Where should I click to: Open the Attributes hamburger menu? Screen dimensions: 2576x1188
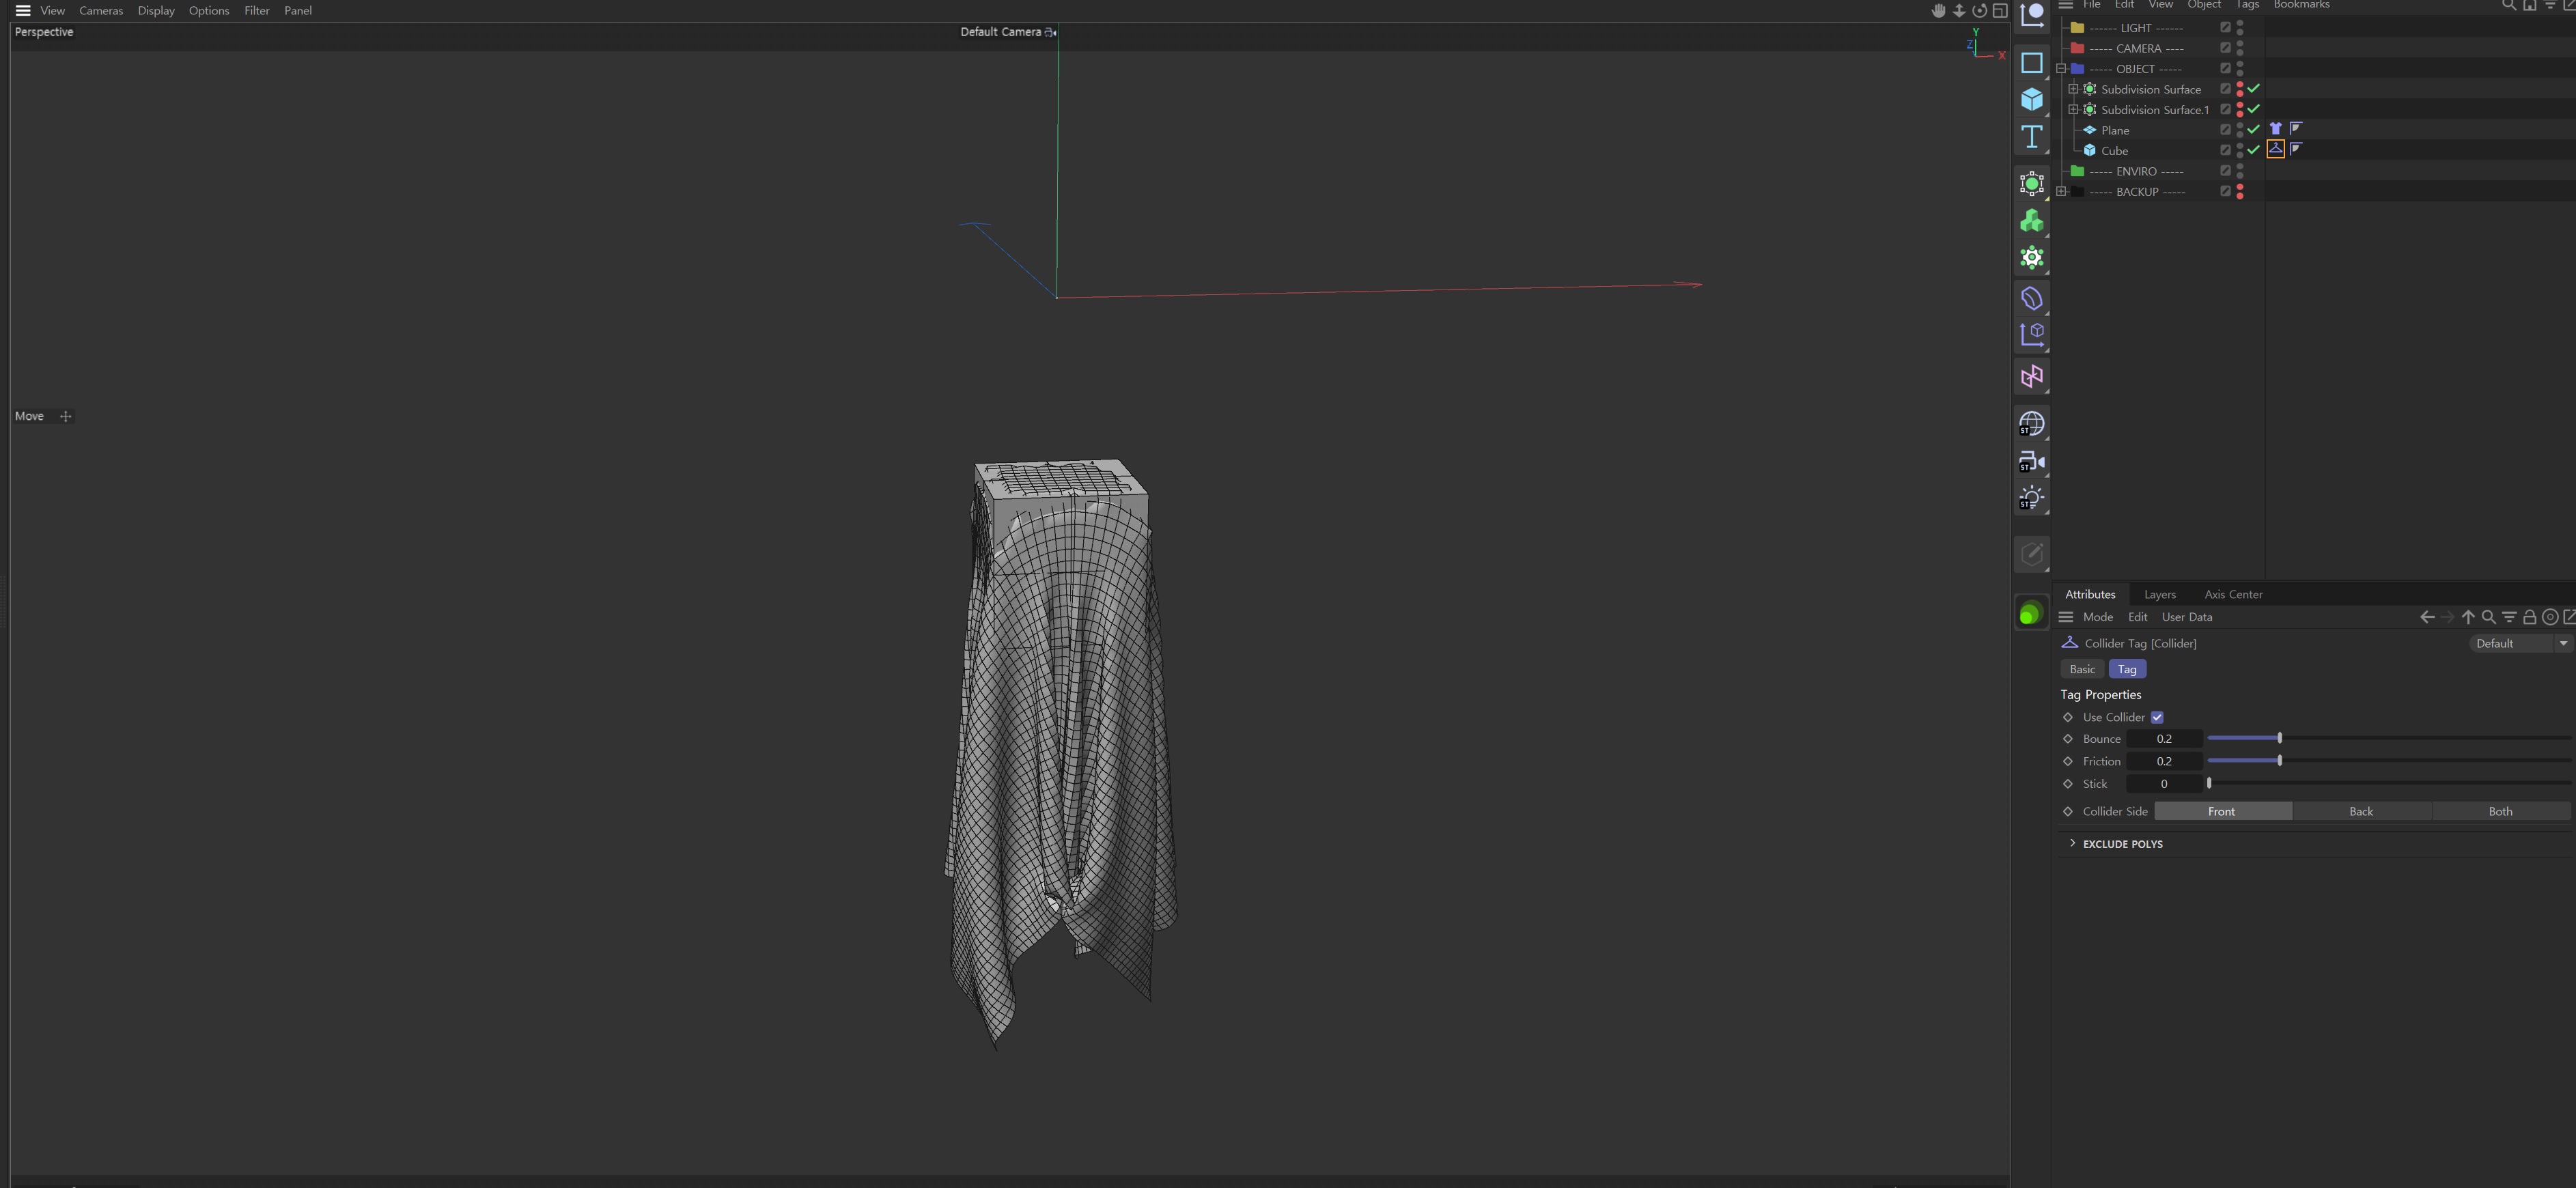click(x=2065, y=617)
